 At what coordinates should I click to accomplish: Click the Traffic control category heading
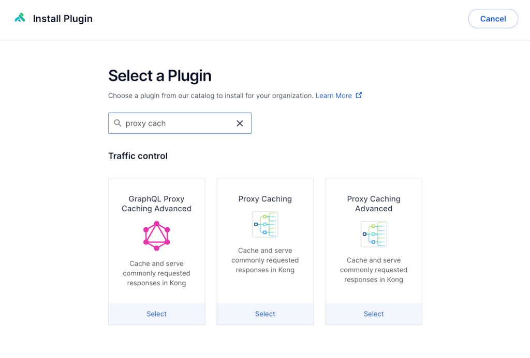138,156
